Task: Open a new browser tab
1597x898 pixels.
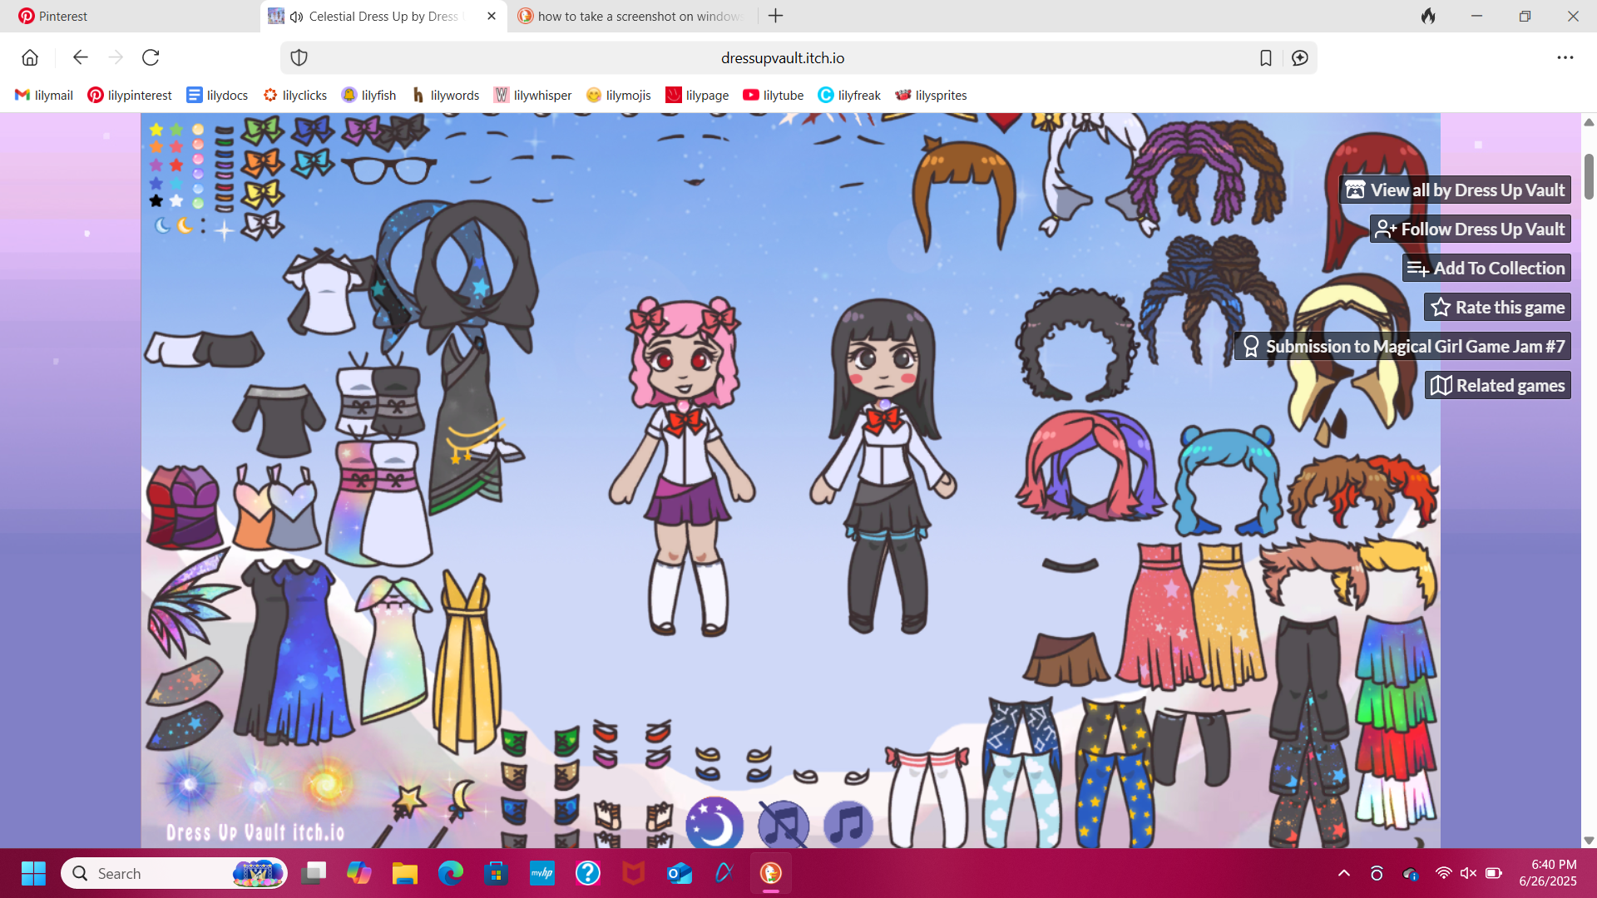Action: point(775,16)
